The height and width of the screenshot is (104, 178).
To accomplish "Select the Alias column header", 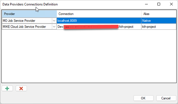I will (x=159, y=14).
